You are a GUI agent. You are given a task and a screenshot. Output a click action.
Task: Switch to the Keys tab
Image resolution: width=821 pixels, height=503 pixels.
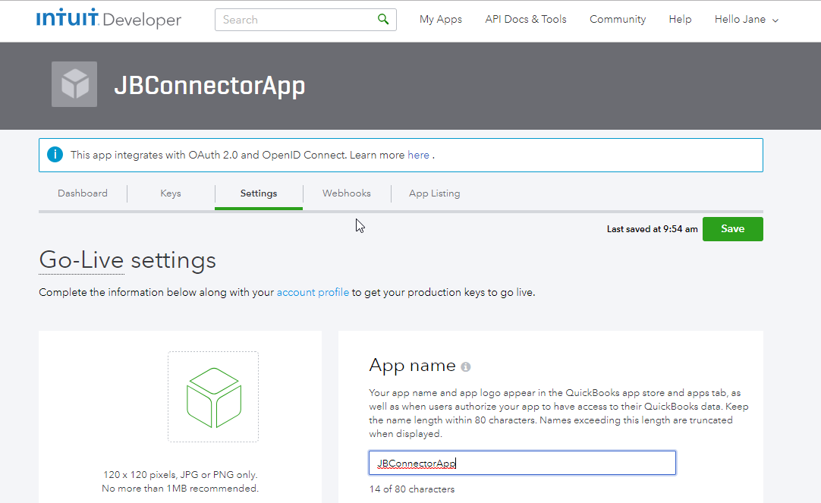(171, 193)
